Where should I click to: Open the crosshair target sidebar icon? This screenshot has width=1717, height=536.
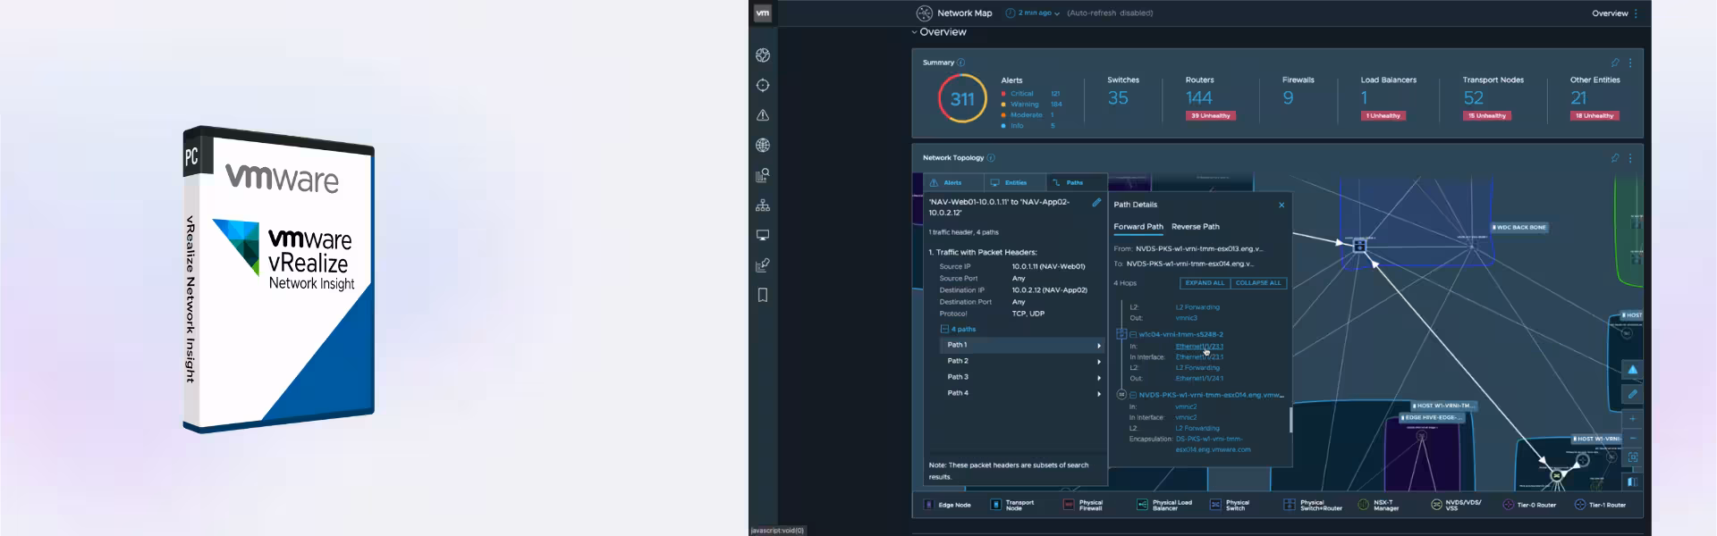tap(763, 86)
